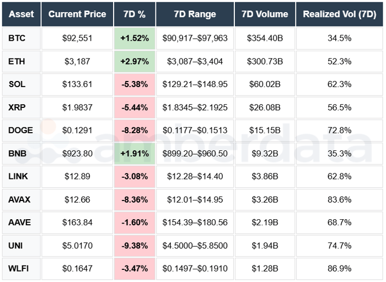Click the Current Price column header
The width and height of the screenshot is (386, 282).
pos(77,14)
